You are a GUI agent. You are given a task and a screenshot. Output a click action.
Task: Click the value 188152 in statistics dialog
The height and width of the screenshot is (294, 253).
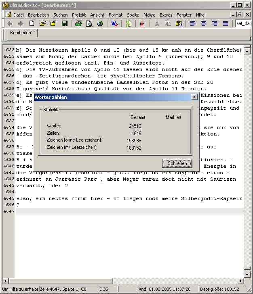[x=134, y=148]
